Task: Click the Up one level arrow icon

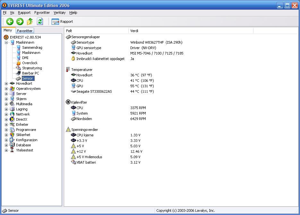Action: (30, 21)
